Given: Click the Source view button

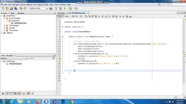Looking at the screenshot, I should pyautogui.click(x=60, y=16).
